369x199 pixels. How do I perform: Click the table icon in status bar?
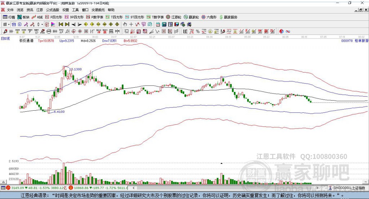point(3,188)
